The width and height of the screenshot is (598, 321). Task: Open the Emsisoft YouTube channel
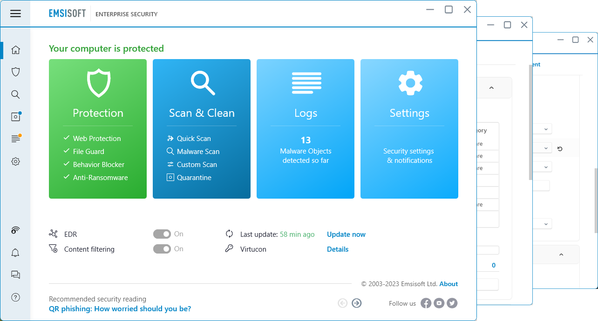(x=439, y=303)
